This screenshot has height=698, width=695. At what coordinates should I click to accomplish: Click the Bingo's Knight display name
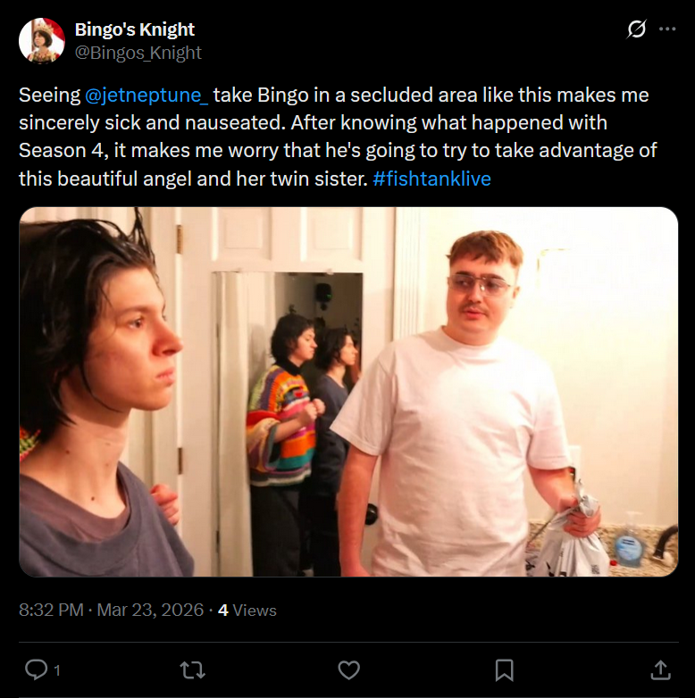135,29
